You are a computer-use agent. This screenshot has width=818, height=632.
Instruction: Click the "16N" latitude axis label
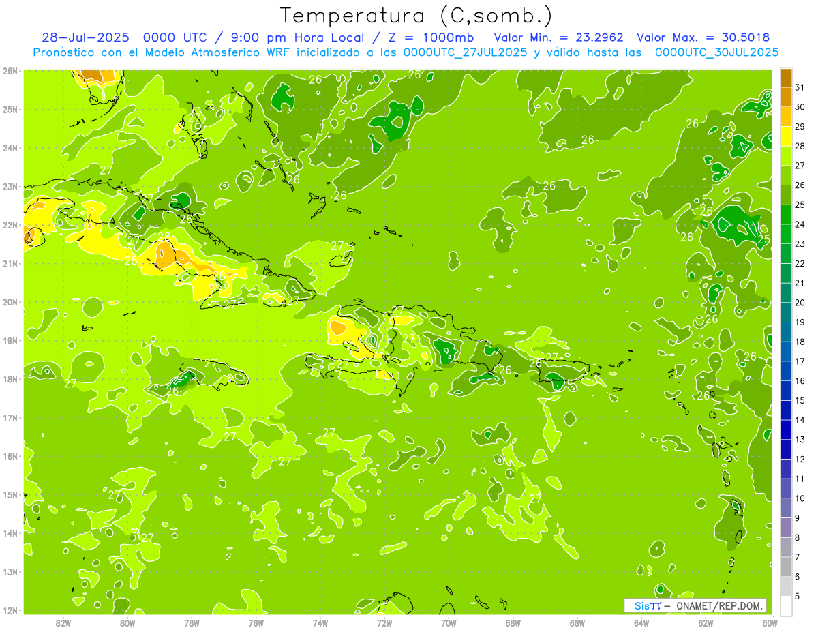coord(10,456)
